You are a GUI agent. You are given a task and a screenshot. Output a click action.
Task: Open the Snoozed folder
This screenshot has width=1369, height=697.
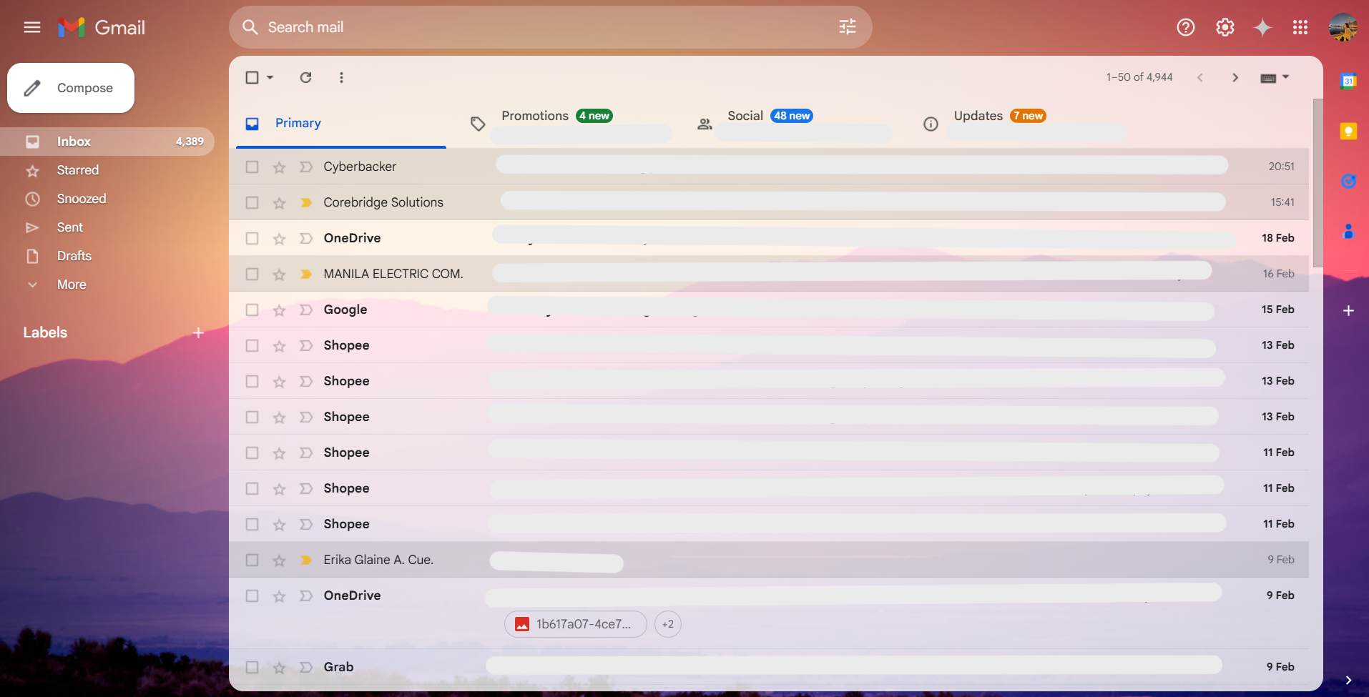tap(107, 199)
